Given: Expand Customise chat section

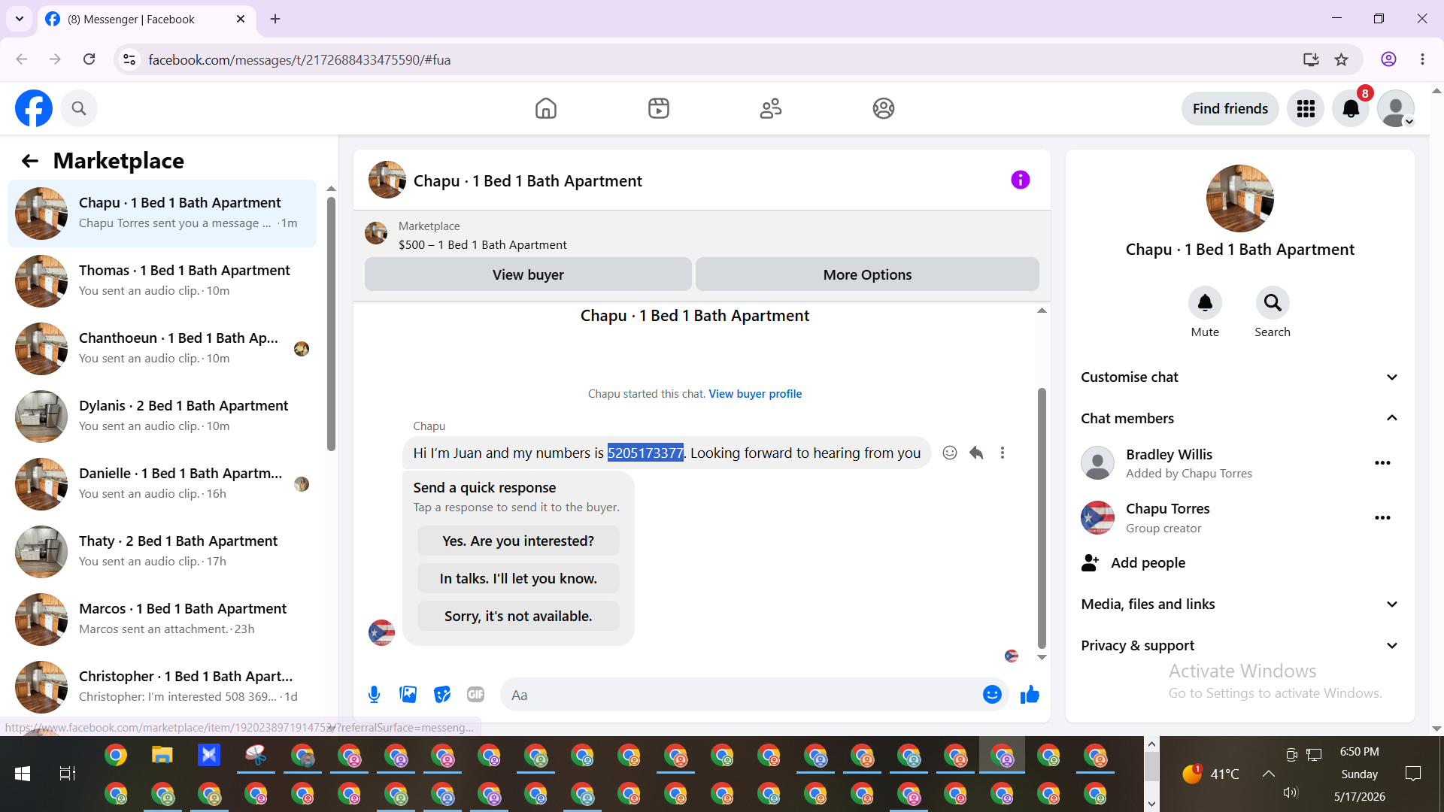Looking at the screenshot, I should (x=1239, y=377).
